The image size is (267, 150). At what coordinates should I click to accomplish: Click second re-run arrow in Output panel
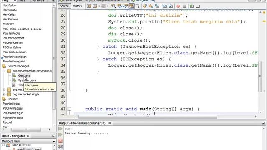60,135
